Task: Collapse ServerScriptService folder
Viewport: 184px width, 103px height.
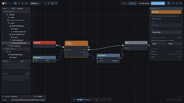Action: pyautogui.click(x=8, y=35)
